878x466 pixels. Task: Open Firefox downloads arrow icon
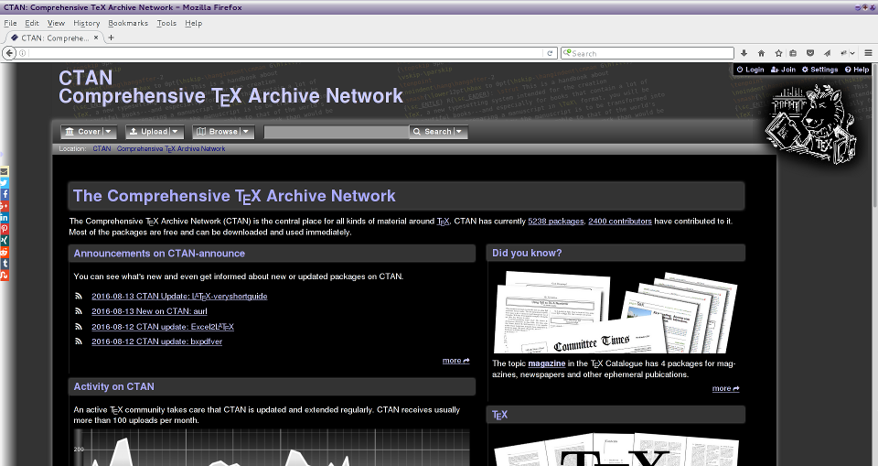pos(744,53)
